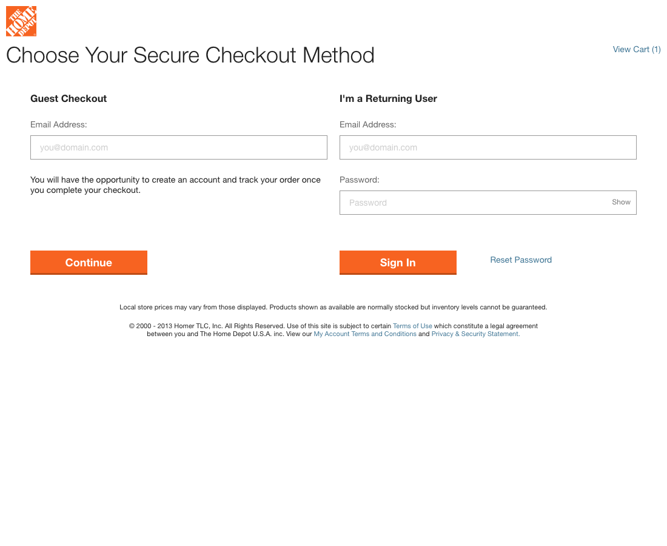
Task: Check your cart containing one item
Action: 636,49
